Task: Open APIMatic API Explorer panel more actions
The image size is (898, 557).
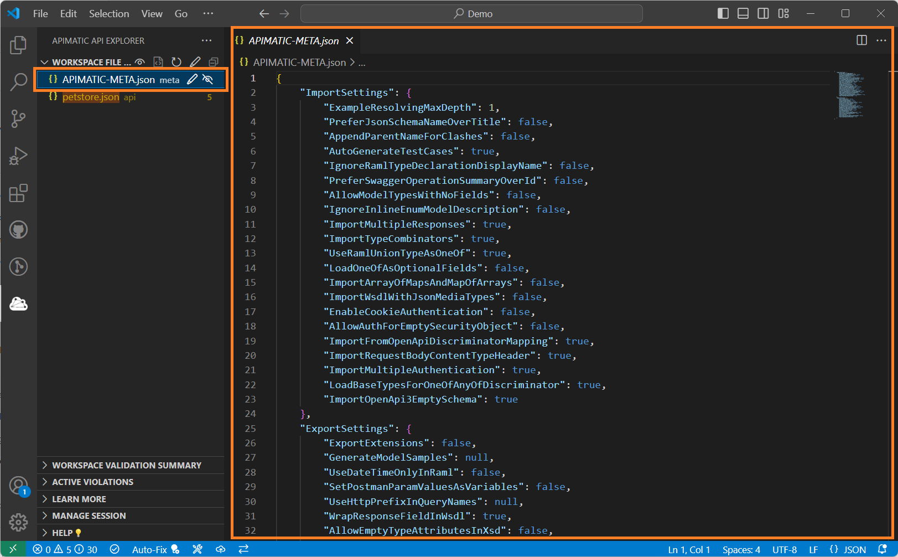Action: tap(206, 40)
